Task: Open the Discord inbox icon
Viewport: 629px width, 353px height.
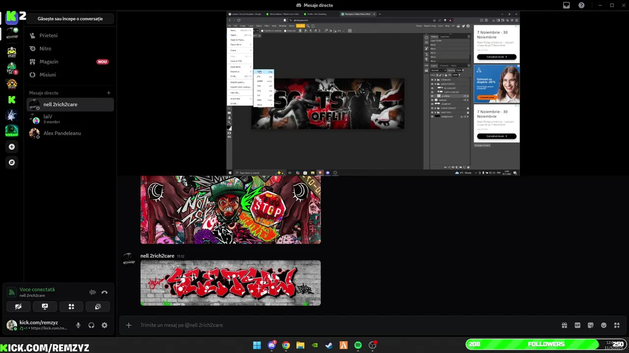Action: click(x=567, y=5)
